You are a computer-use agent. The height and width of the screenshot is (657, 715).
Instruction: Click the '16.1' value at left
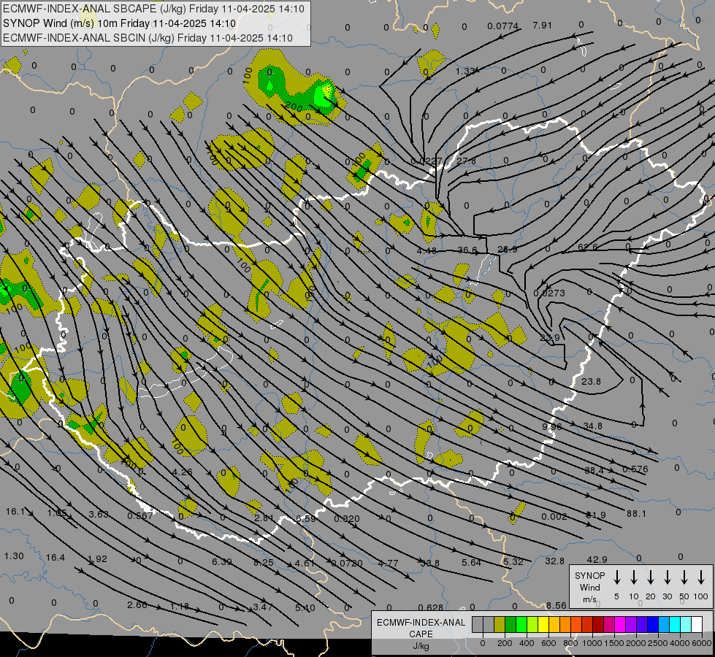tap(15, 512)
